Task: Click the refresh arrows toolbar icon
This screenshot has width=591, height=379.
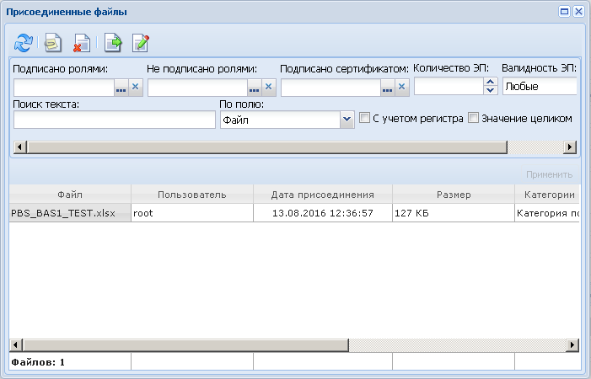Action: pos(24,42)
